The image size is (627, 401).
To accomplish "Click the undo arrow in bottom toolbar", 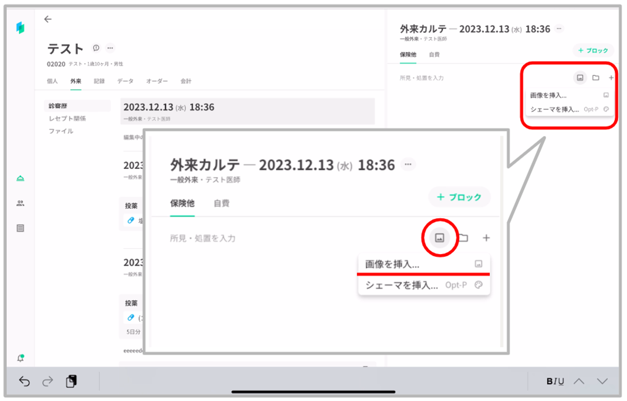I will 24,381.
